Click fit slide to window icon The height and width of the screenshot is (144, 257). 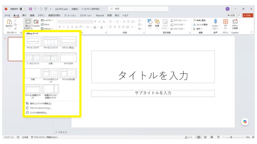(253, 137)
